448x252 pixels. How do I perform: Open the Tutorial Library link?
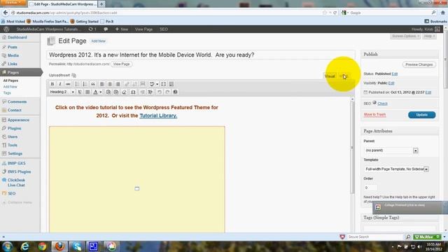pyautogui.click(x=158, y=115)
